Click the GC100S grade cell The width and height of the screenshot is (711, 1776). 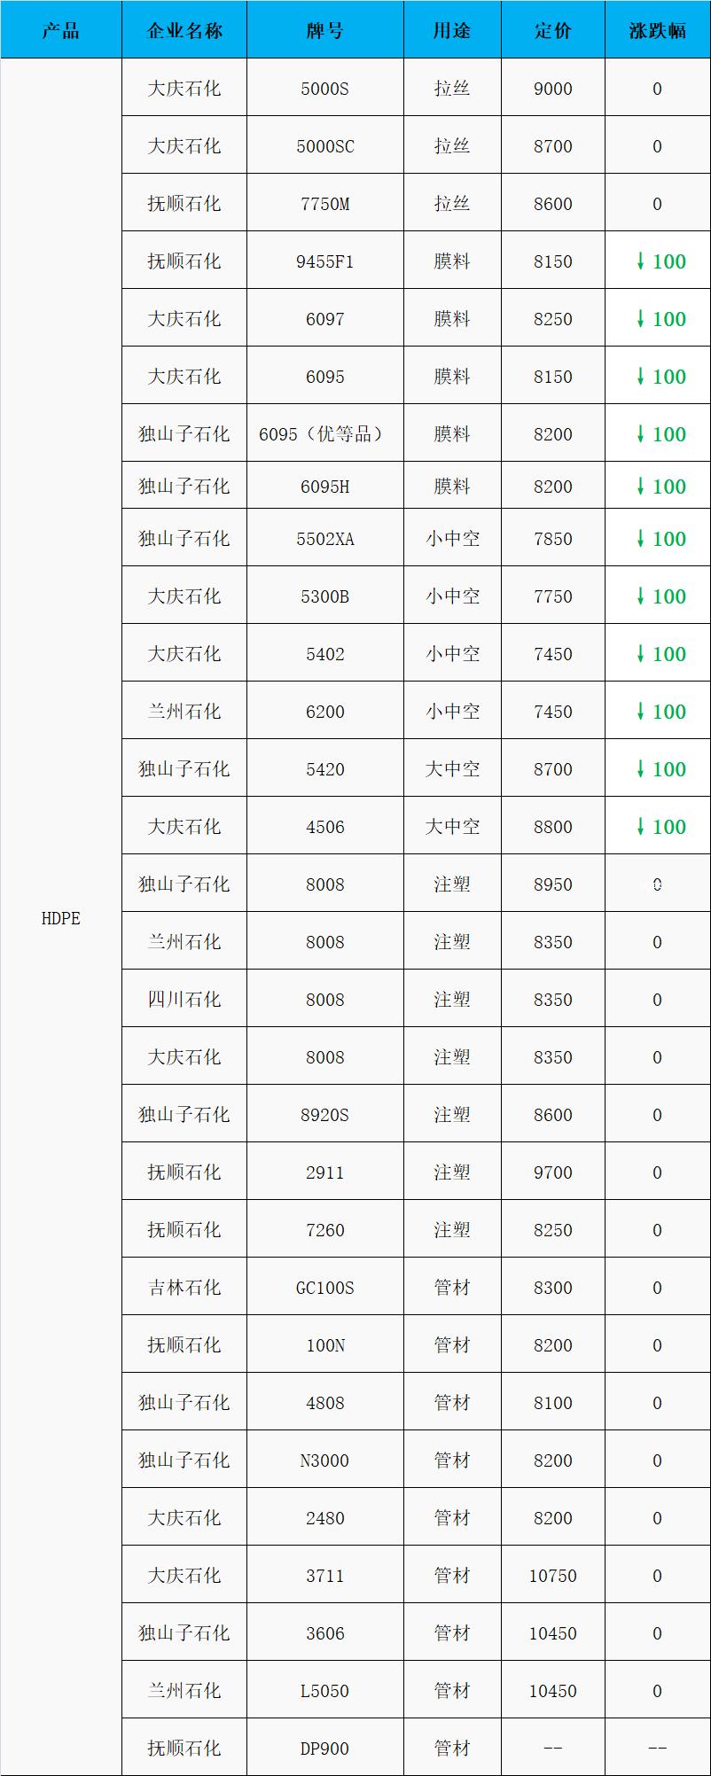[324, 1288]
